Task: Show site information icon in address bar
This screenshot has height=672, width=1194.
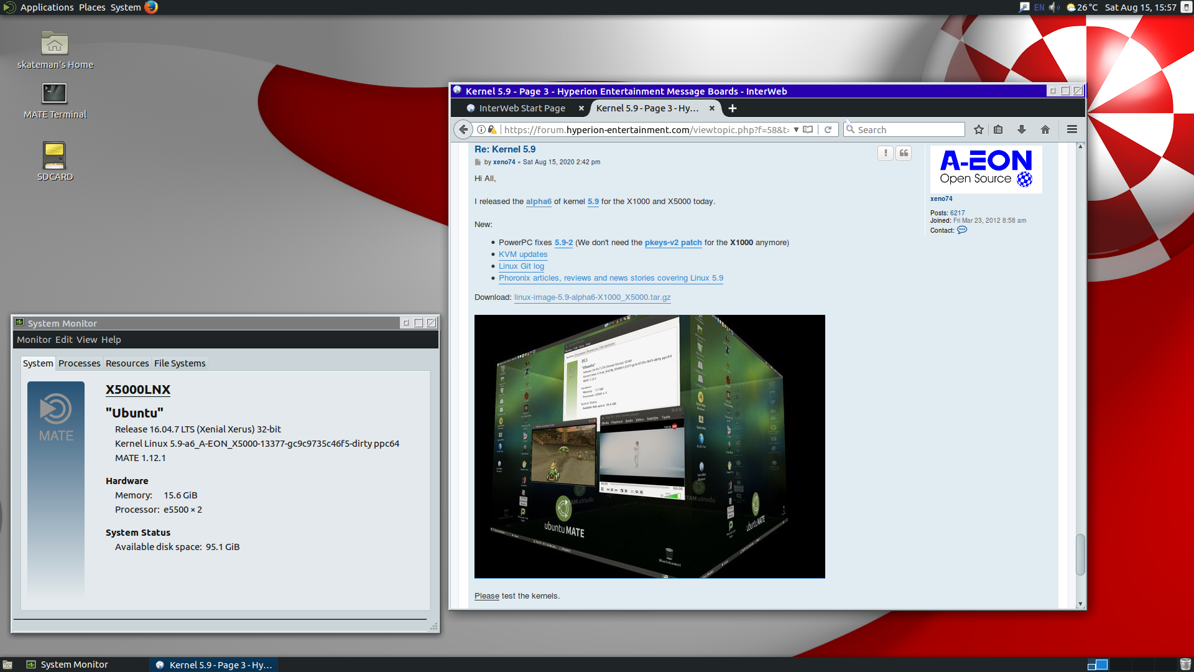Action: tap(481, 129)
